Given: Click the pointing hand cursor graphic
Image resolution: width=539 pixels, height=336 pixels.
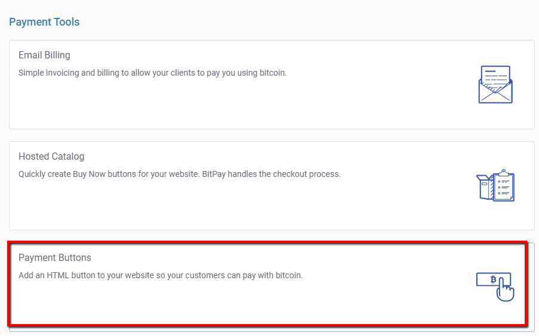Looking at the screenshot, I should click(506, 290).
